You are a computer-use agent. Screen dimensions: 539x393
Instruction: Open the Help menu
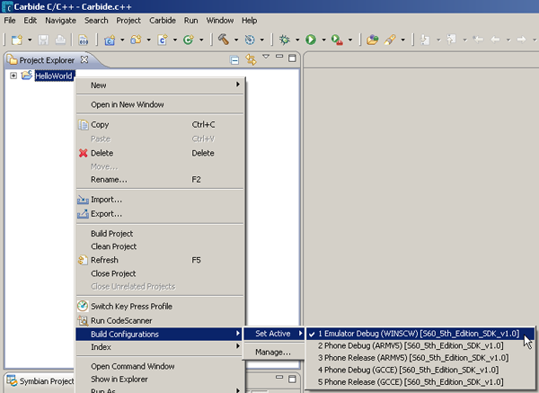click(x=249, y=21)
